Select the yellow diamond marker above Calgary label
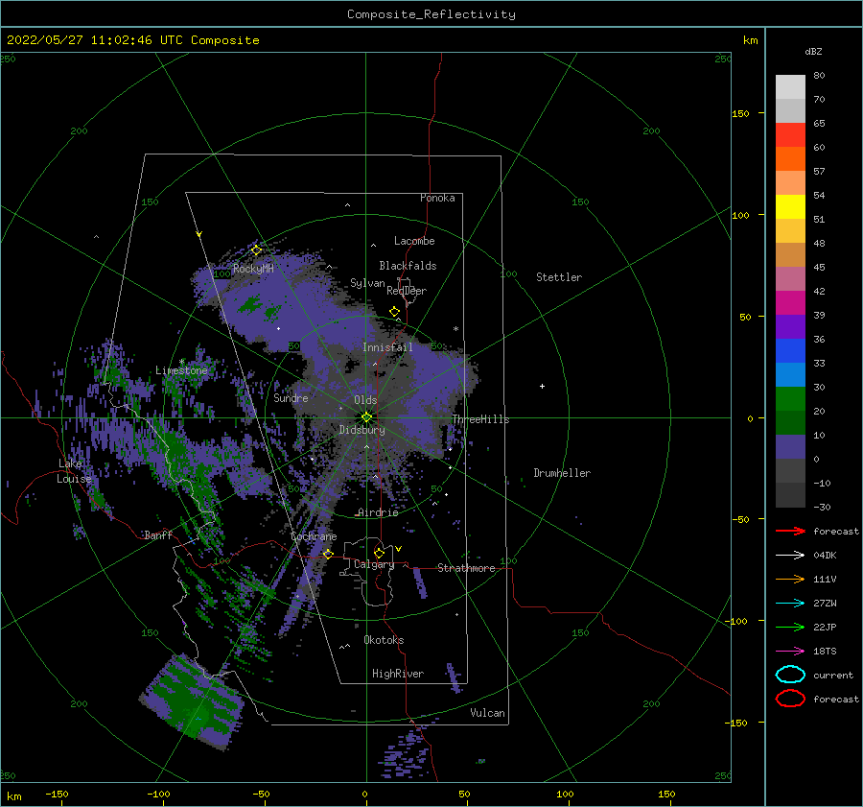This screenshot has height=807, width=863. (379, 553)
